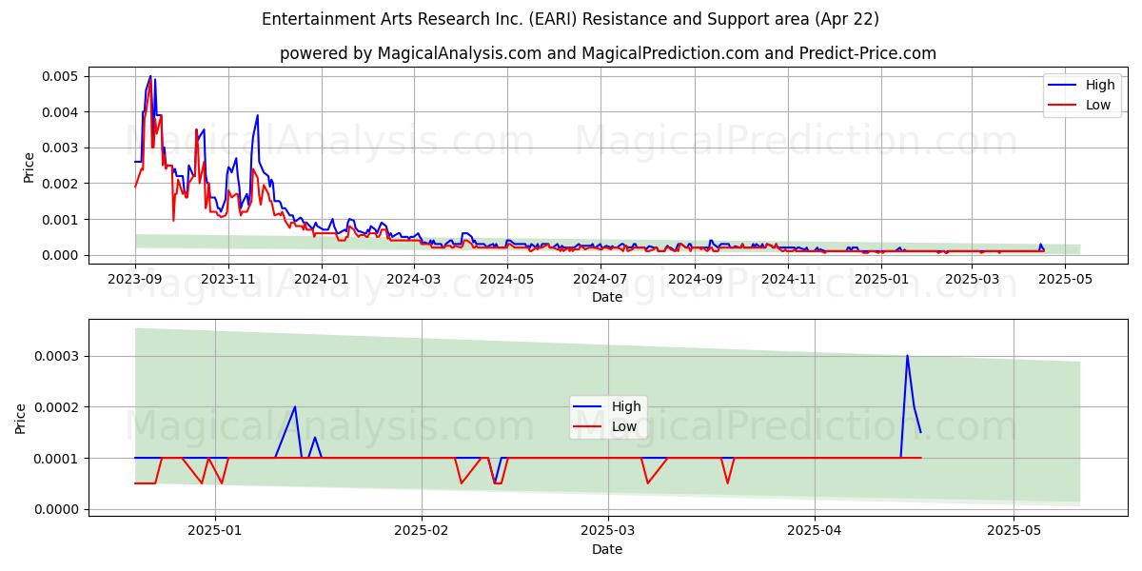This screenshot has width=1142, height=571.
Task: Click the '2025-05' tick label on bottom chart
Action: tap(1014, 531)
